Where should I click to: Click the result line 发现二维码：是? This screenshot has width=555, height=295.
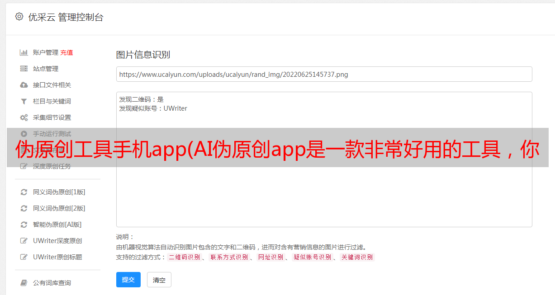click(x=142, y=99)
